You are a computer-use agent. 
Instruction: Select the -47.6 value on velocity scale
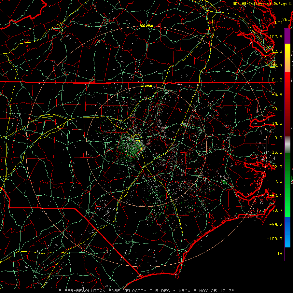276,181
